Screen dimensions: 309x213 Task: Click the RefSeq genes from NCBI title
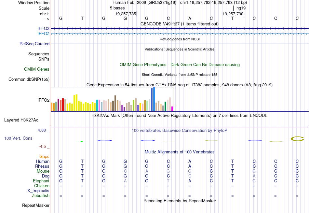pos(180,39)
